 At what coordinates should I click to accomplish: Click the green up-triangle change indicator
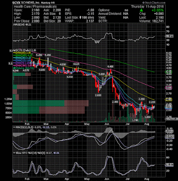(x=141, y=10)
